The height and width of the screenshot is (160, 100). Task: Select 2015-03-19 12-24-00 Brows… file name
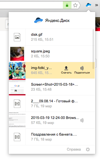(55, 118)
